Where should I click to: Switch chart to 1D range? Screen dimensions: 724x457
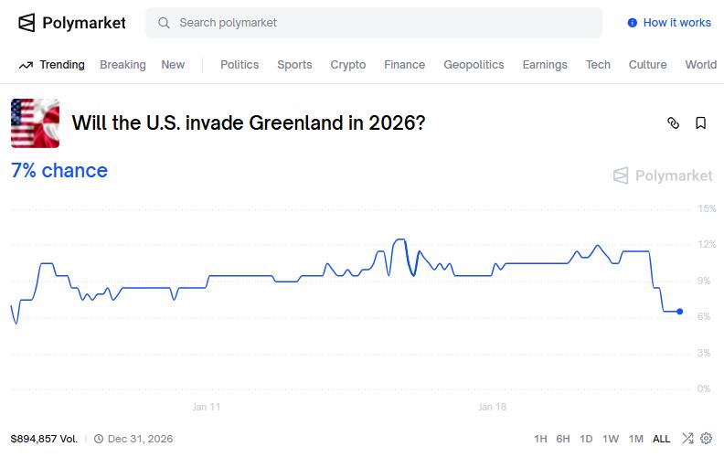point(586,439)
